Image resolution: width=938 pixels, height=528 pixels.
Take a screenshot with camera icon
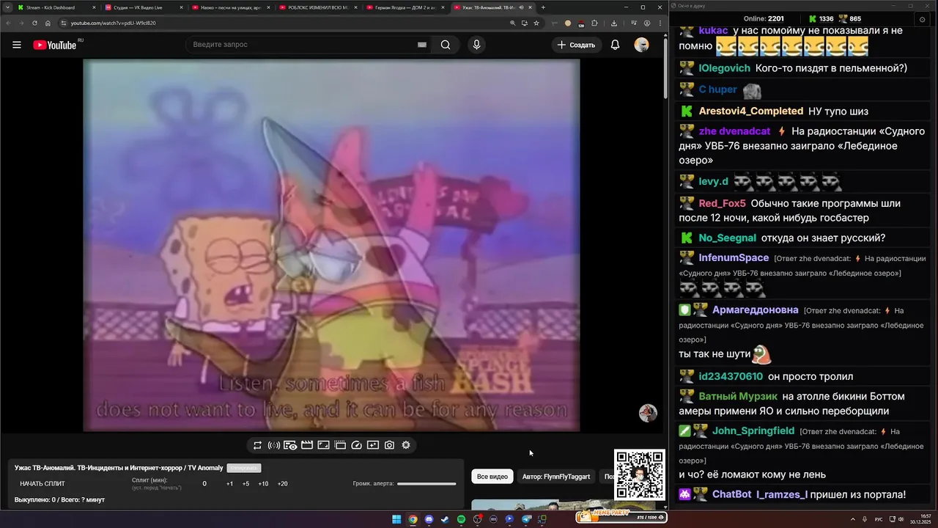(x=389, y=445)
